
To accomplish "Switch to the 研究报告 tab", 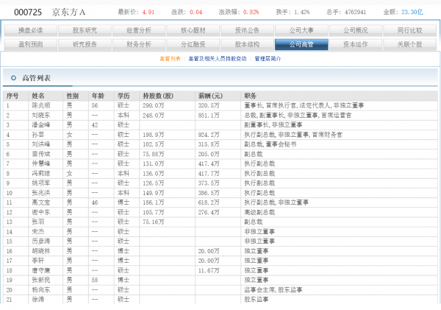I will click(85, 44).
